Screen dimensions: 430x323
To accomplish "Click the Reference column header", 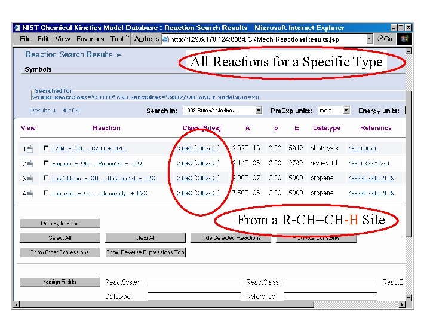I will click(x=376, y=128).
